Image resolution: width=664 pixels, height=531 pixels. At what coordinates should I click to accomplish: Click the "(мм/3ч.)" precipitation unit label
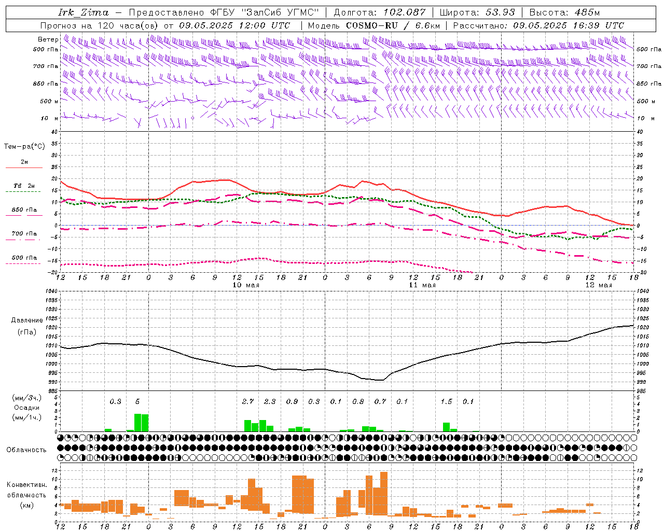(27, 398)
